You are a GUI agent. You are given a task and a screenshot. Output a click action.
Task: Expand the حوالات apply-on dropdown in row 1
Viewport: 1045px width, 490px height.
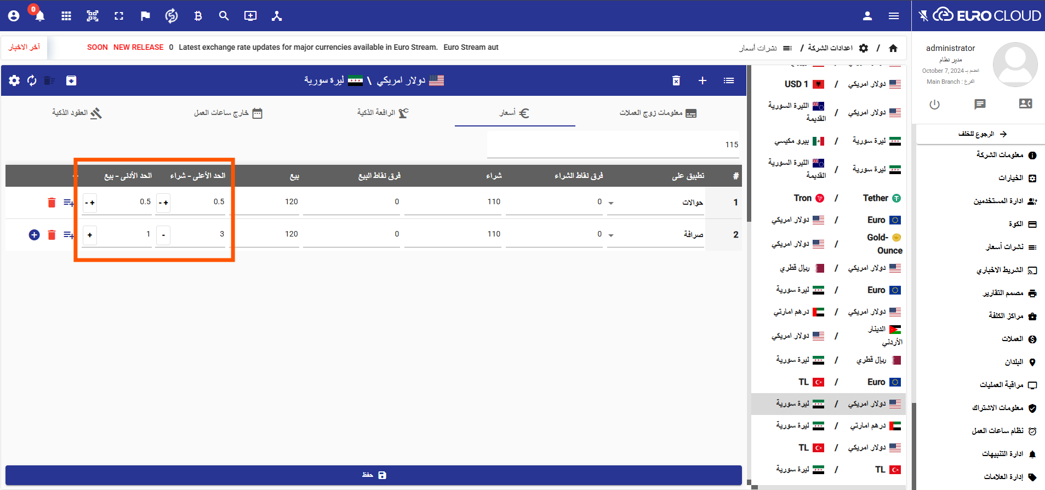point(611,203)
